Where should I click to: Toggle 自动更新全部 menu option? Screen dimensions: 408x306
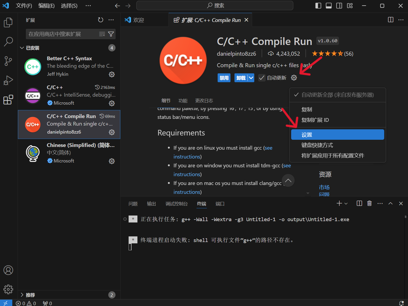[337, 95]
